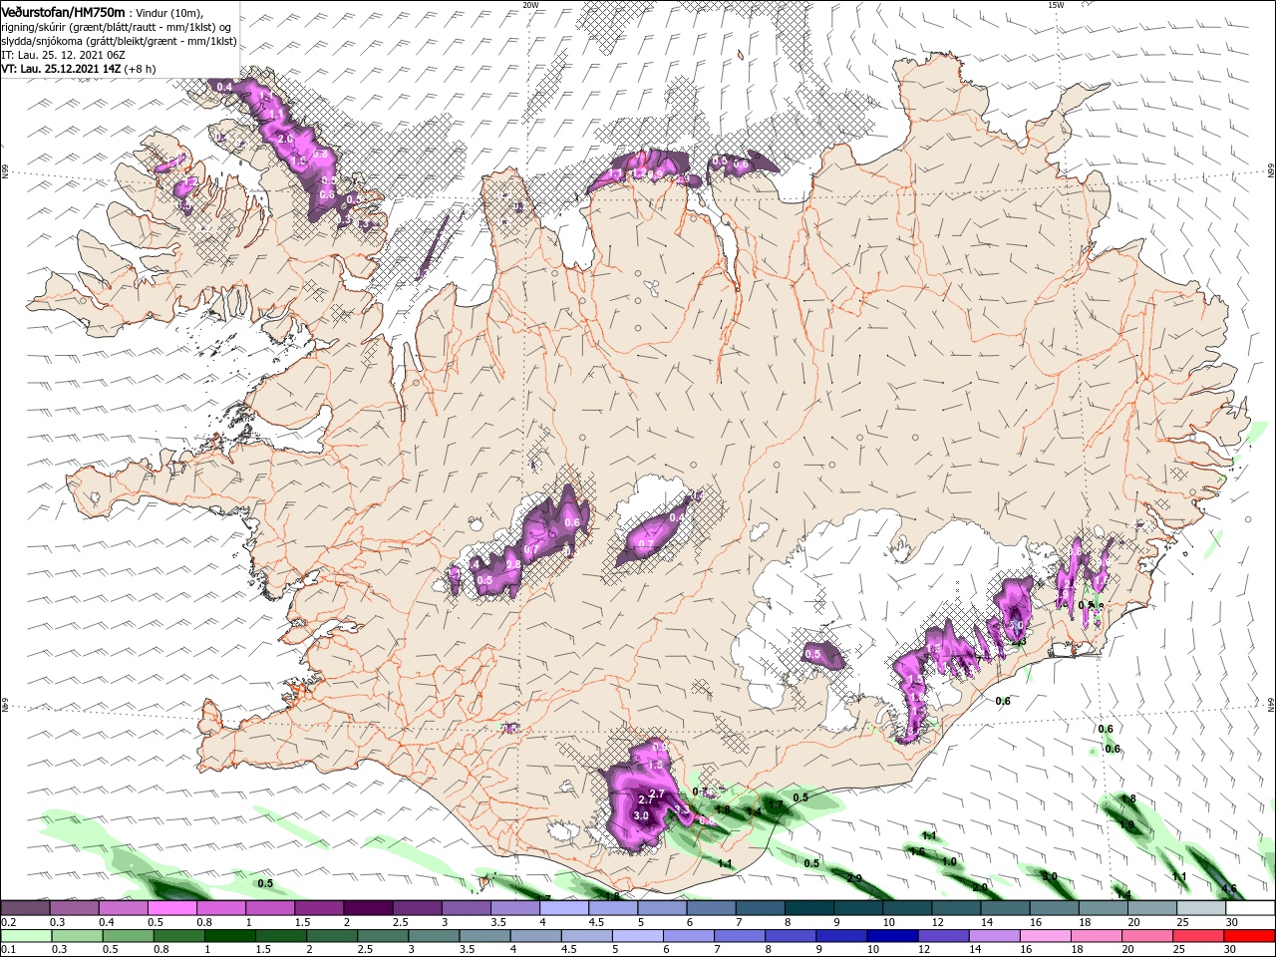Select the snow legend swatch starting at 1.5
Screen dimensions: 1276x957
click(x=318, y=908)
